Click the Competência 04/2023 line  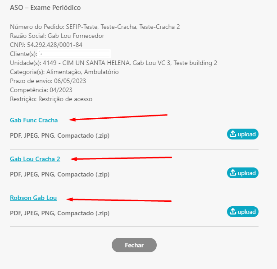coord(41,90)
